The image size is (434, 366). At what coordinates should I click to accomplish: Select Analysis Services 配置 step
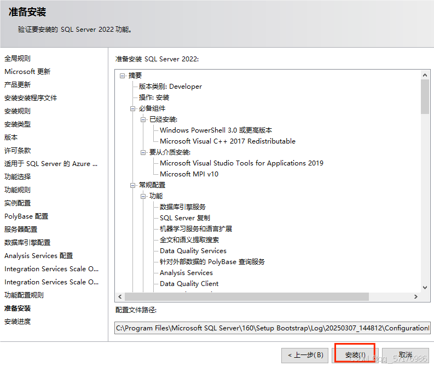pyautogui.click(x=38, y=256)
